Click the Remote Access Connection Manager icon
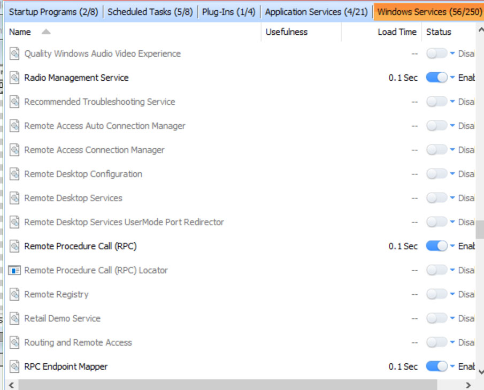Screen dimensions: 484x390 click(14, 150)
